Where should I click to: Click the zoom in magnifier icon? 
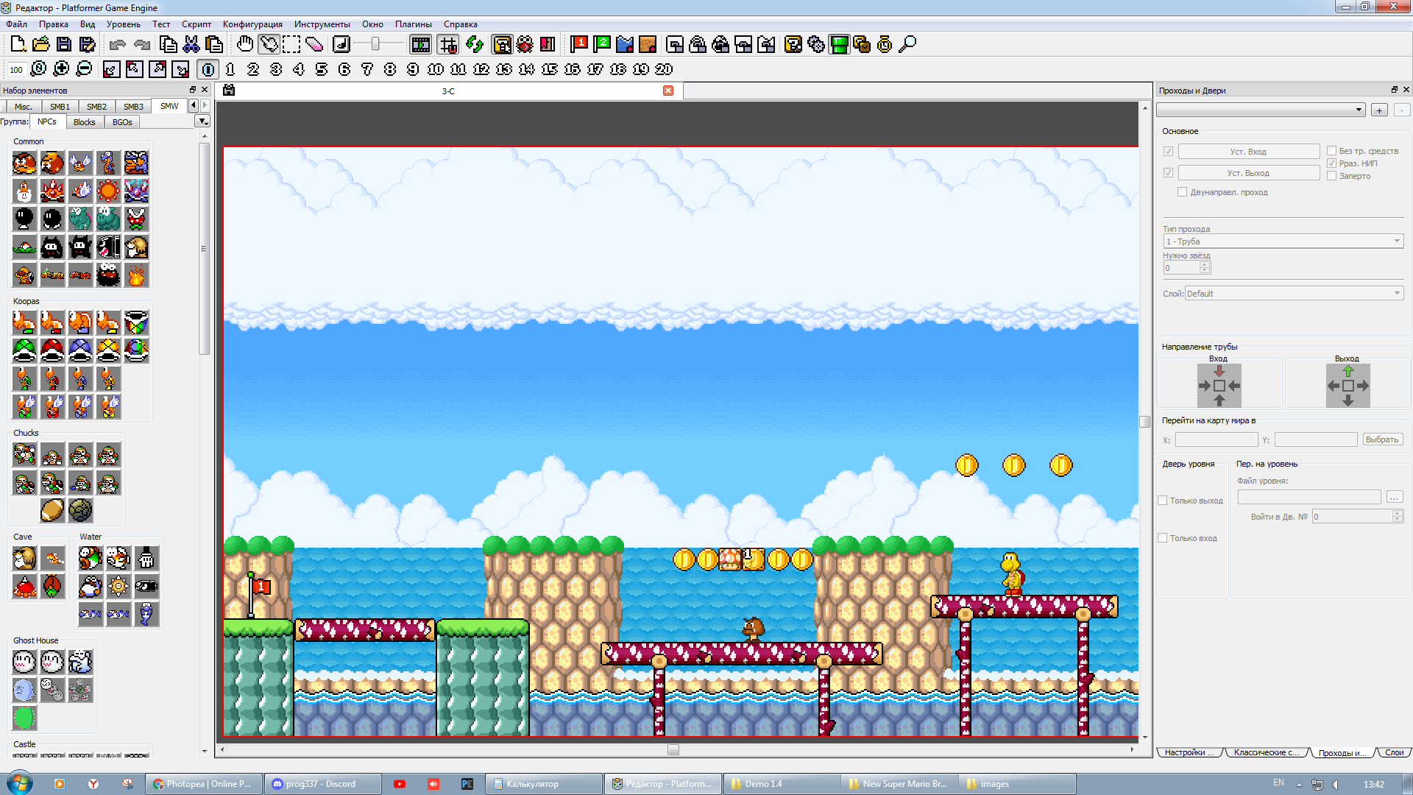click(62, 69)
